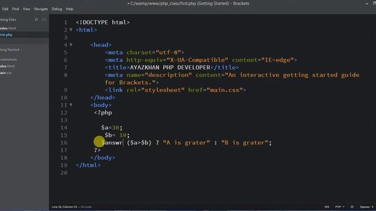
Task: Open the Navigate menu
Action: point(41,9)
